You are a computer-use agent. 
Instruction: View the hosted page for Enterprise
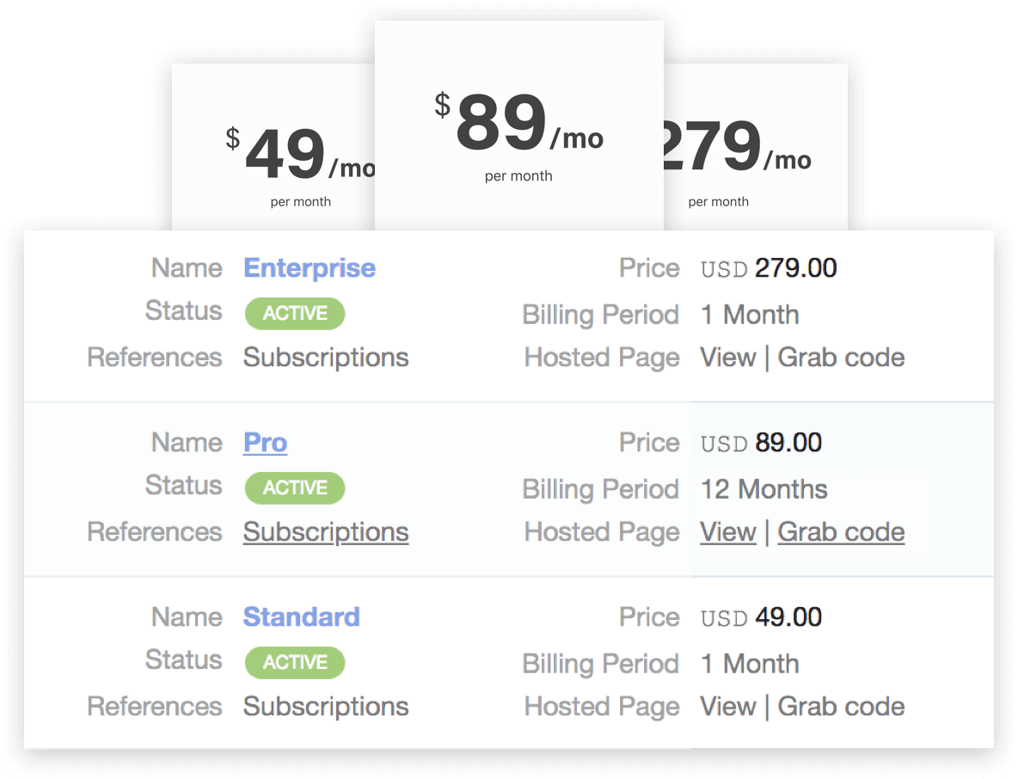click(x=728, y=358)
